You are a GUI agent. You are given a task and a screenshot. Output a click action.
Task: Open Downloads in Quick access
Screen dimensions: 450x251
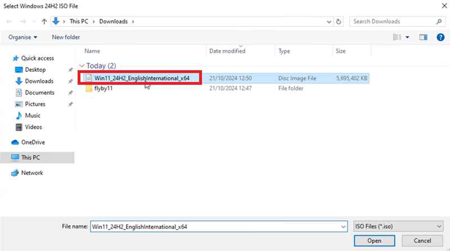(x=39, y=81)
